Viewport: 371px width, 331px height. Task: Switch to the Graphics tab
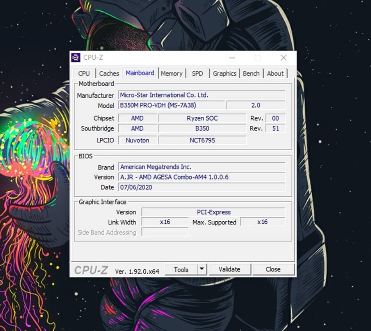click(x=225, y=73)
